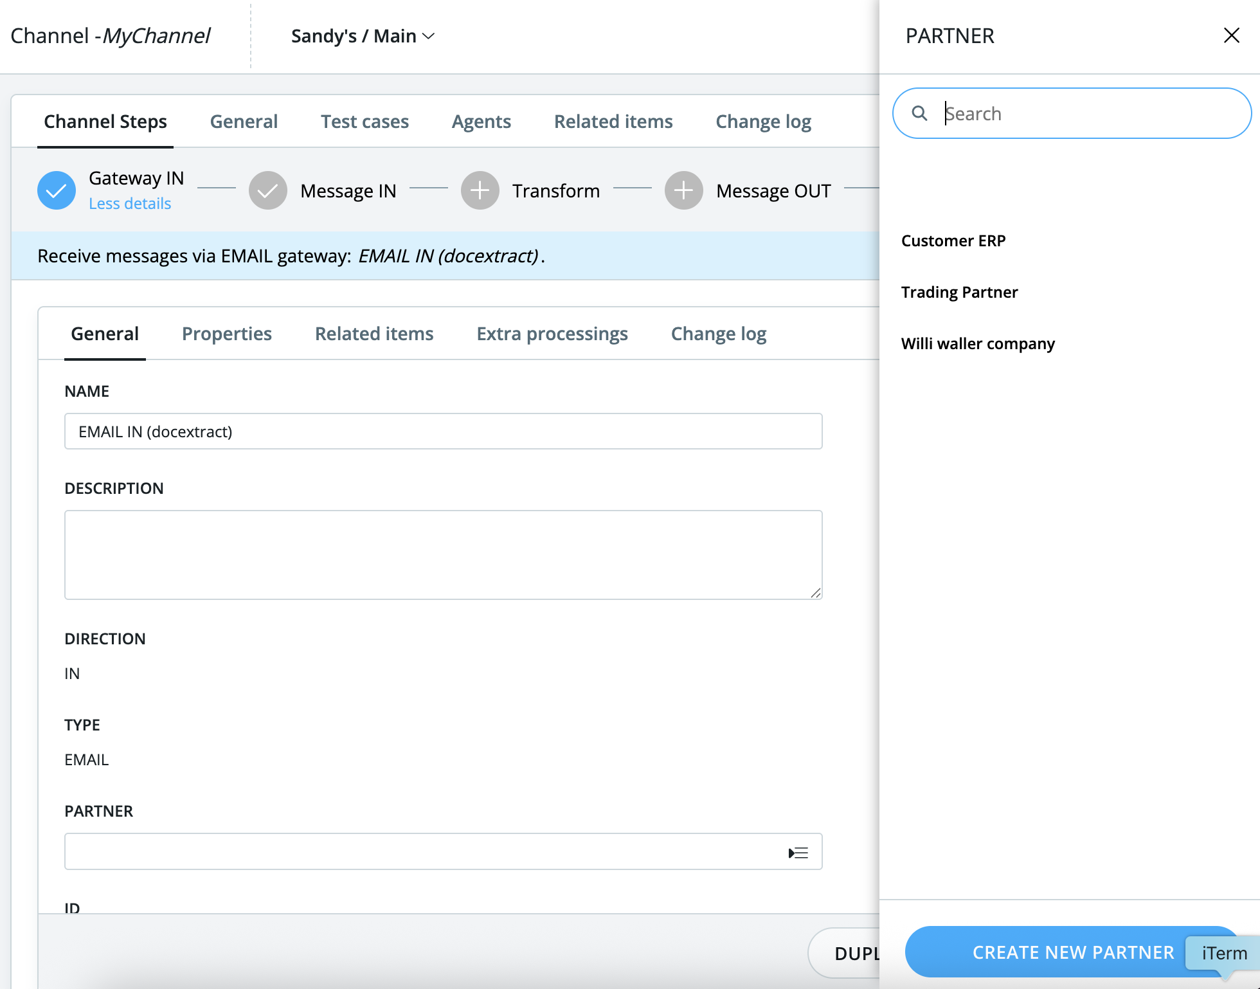This screenshot has width=1260, height=989.
Task: Click the search magnifier icon
Action: pos(920,113)
